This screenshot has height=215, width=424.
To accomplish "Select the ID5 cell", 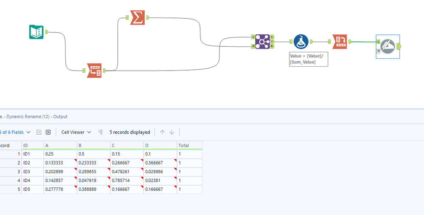I will tap(32, 189).
